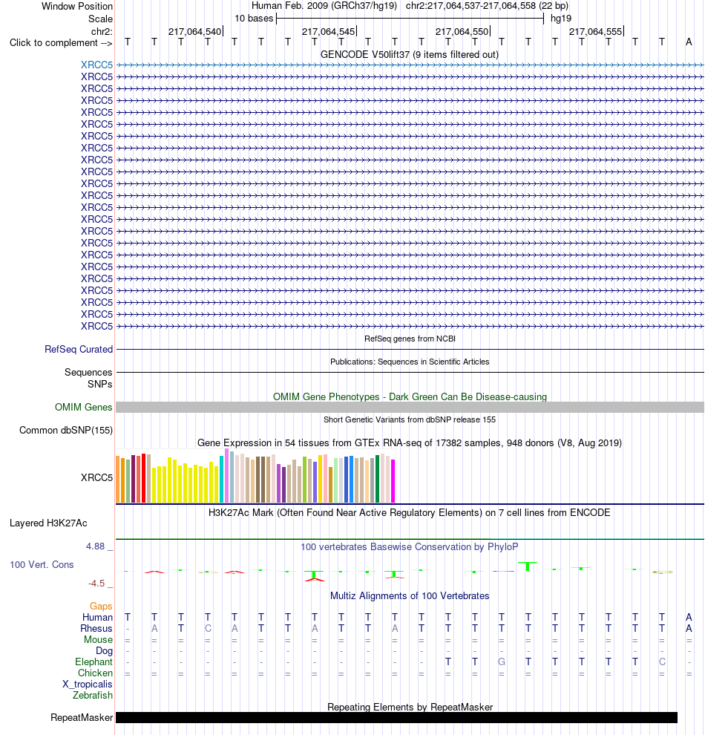Click the RepeatMasker track label

(82, 718)
